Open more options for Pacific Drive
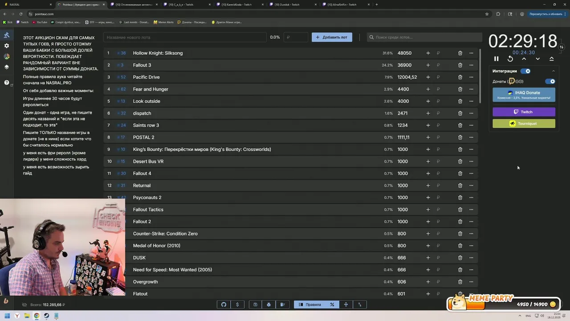 coord(471,77)
